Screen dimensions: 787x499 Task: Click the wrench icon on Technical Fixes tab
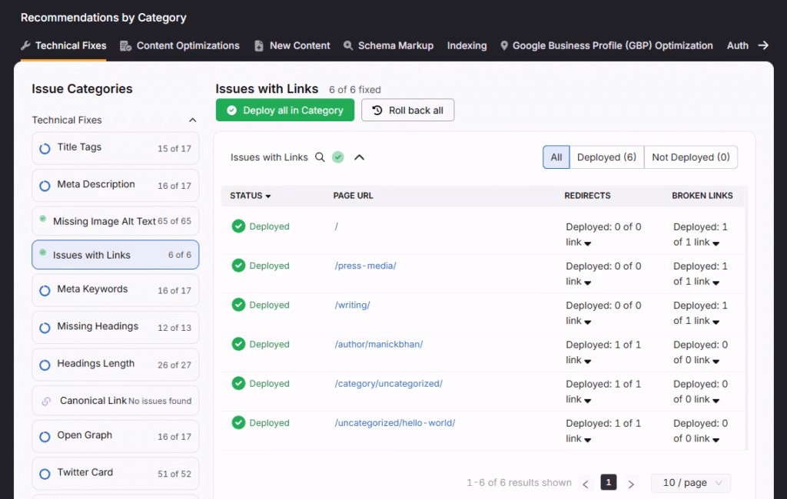click(25, 46)
